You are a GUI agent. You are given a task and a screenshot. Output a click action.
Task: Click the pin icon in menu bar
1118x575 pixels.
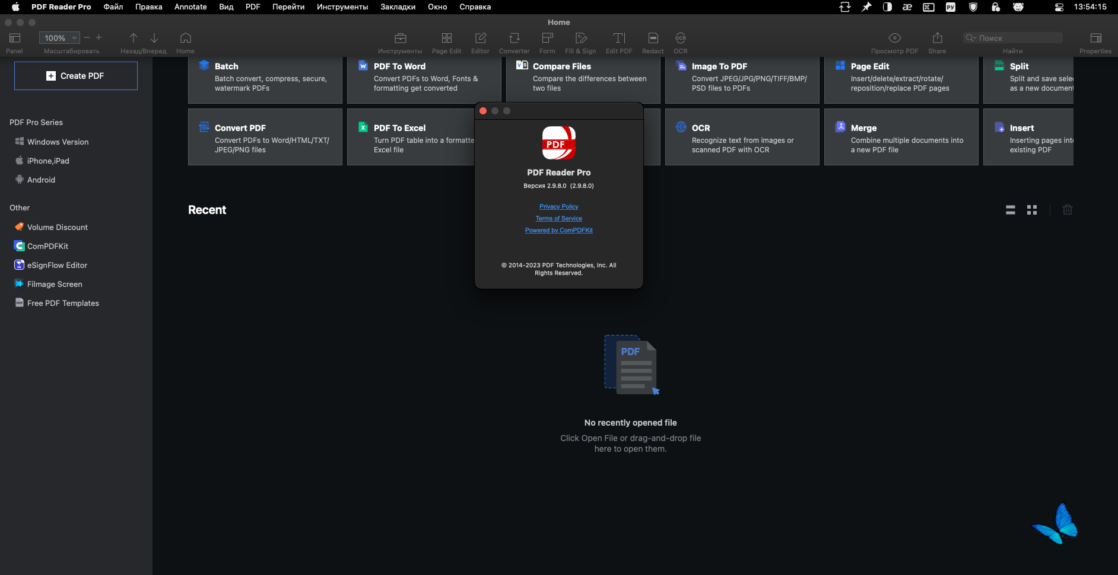[866, 7]
